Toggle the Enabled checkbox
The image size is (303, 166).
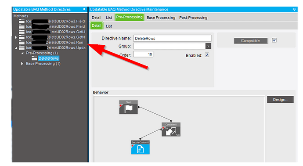(207, 55)
